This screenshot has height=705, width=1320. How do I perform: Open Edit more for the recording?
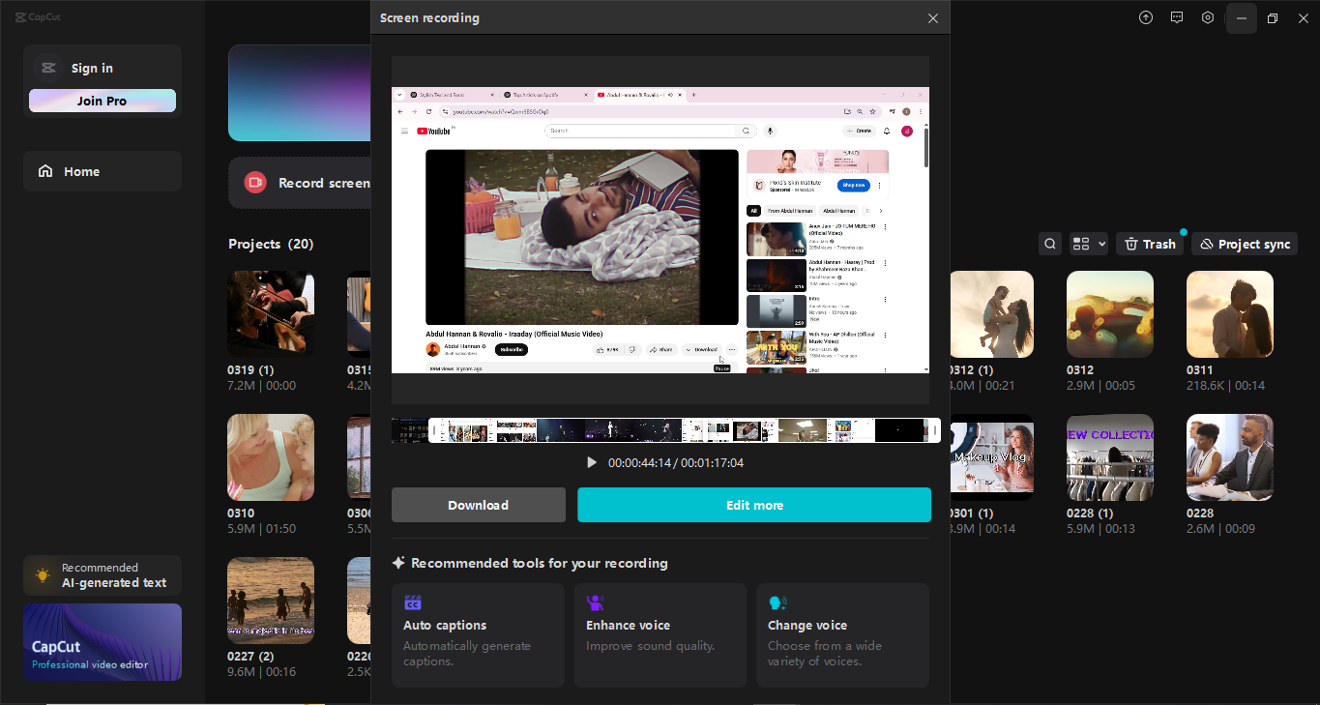pyautogui.click(x=753, y=504)
